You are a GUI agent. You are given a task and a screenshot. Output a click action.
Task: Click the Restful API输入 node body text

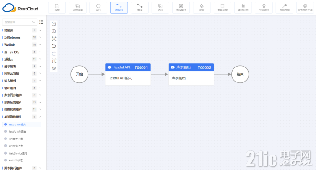coord(120,78)
